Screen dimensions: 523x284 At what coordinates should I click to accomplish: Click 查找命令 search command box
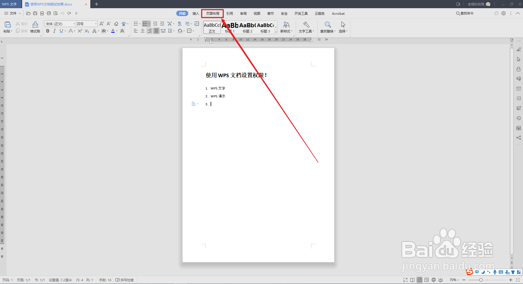[x=465, y=13]
